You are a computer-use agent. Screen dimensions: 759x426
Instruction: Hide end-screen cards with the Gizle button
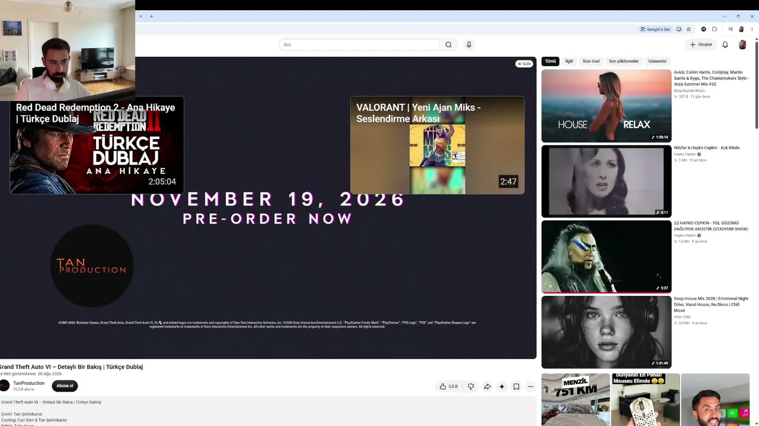pyautogui.click(x=524, y=63)
